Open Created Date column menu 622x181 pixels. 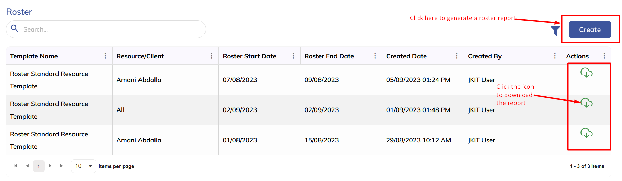pyautogui.click(x=457, y=56)
